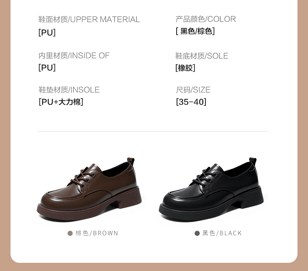The image size is (308, 271).
Task: Click the 鞋底材质/SOLE heading
Action: click(202, 56)
